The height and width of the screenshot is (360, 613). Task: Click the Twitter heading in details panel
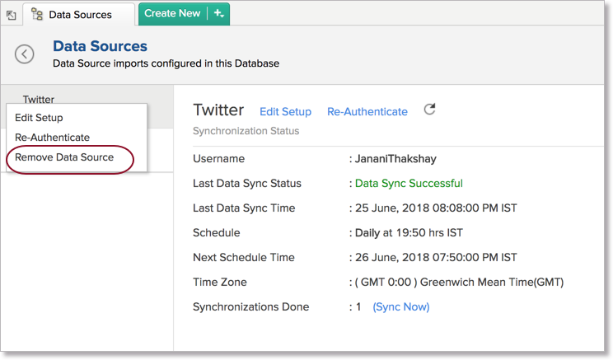point(218,110)
